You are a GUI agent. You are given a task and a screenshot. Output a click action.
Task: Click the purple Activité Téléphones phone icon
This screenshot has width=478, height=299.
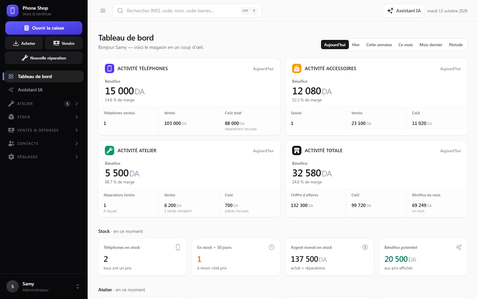110,68
